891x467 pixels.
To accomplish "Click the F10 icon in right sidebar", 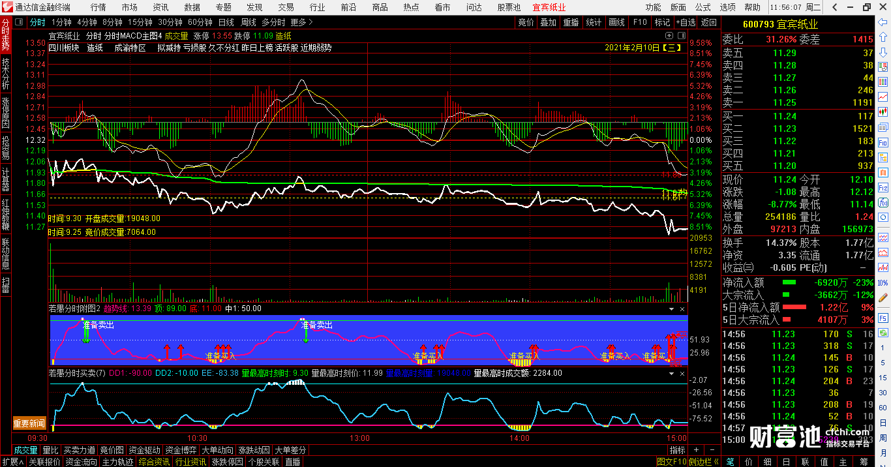I will coord(883,142).
